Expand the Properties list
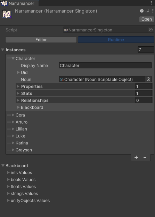Screen dimensions: 155x217 tap(18, 87)
